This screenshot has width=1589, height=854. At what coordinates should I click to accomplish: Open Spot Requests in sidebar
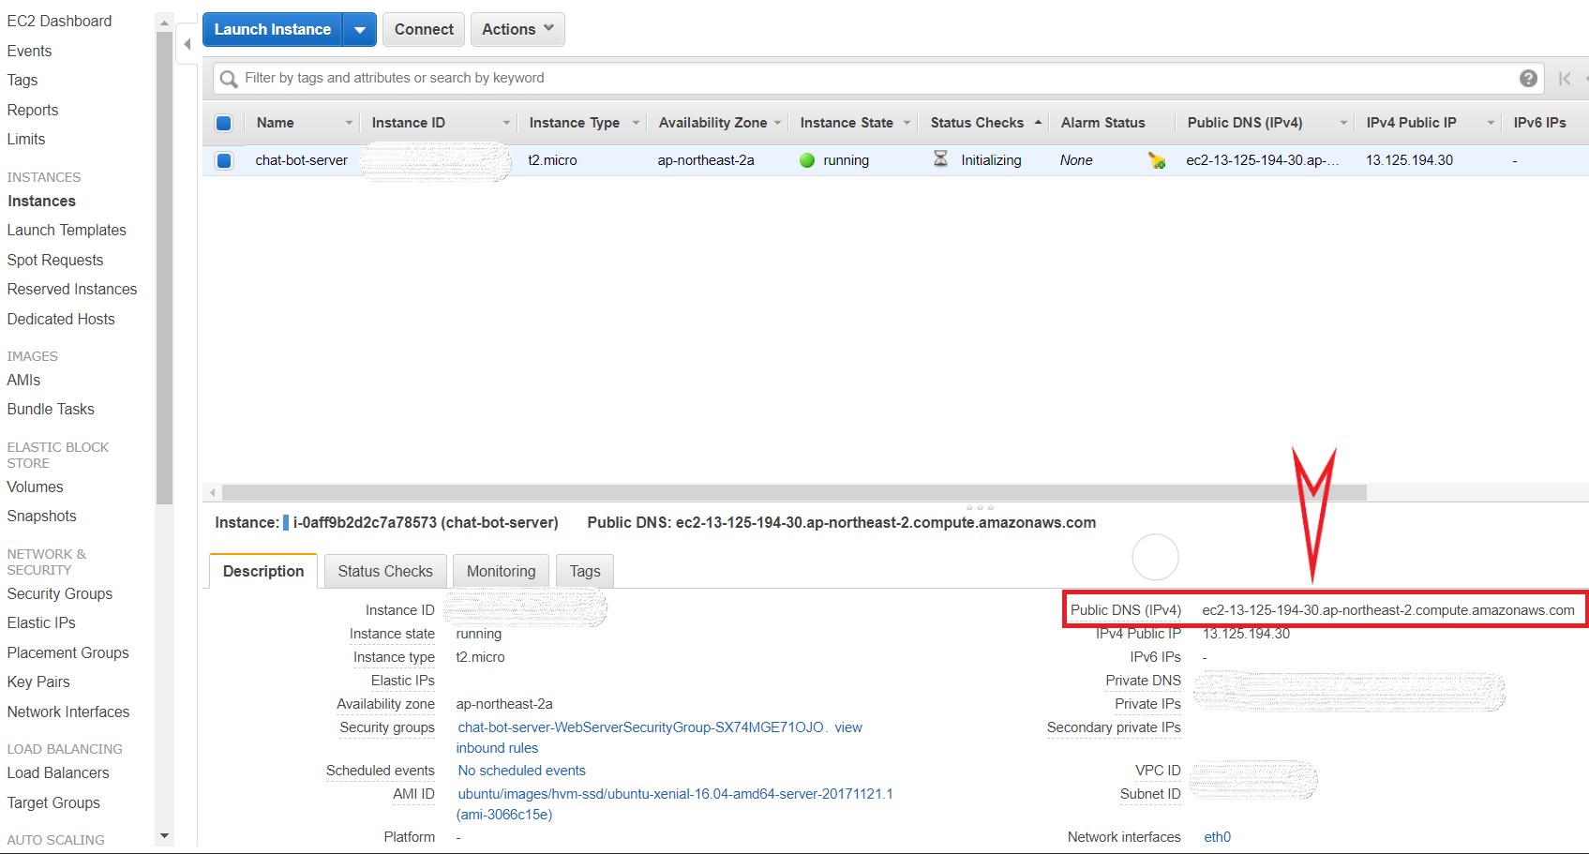(55, 260)
